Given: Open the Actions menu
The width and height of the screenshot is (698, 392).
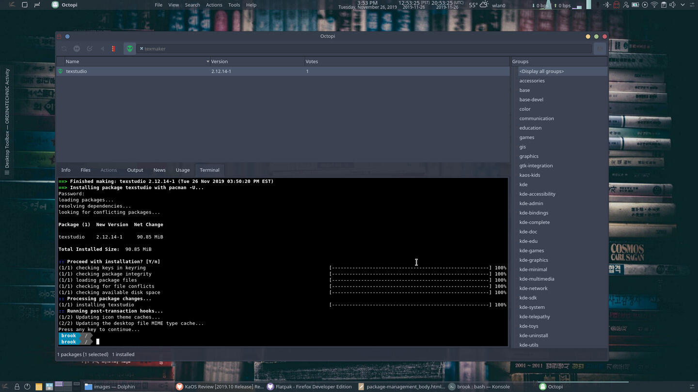Looking at the screenshot, I should coord(214,5).
